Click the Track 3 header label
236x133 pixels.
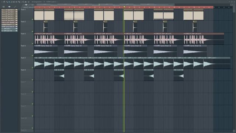(23, 34)
